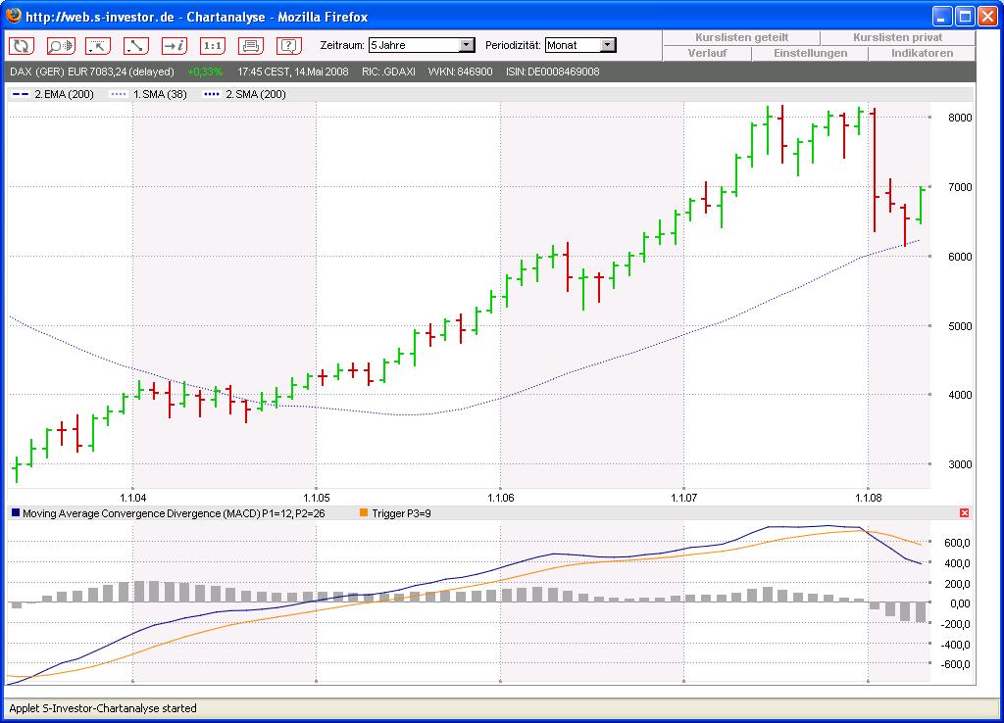The width and height of the screenshot is (1004, 723).
Task: Maximize the Firefox window
Action: (x=965, y=16)
